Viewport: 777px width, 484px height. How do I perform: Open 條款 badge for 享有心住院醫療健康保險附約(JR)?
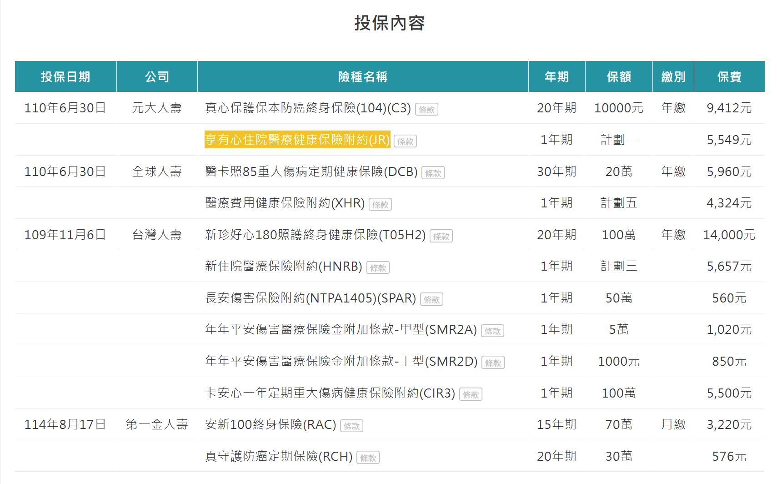pyautogui.click(x=405, y=141)
